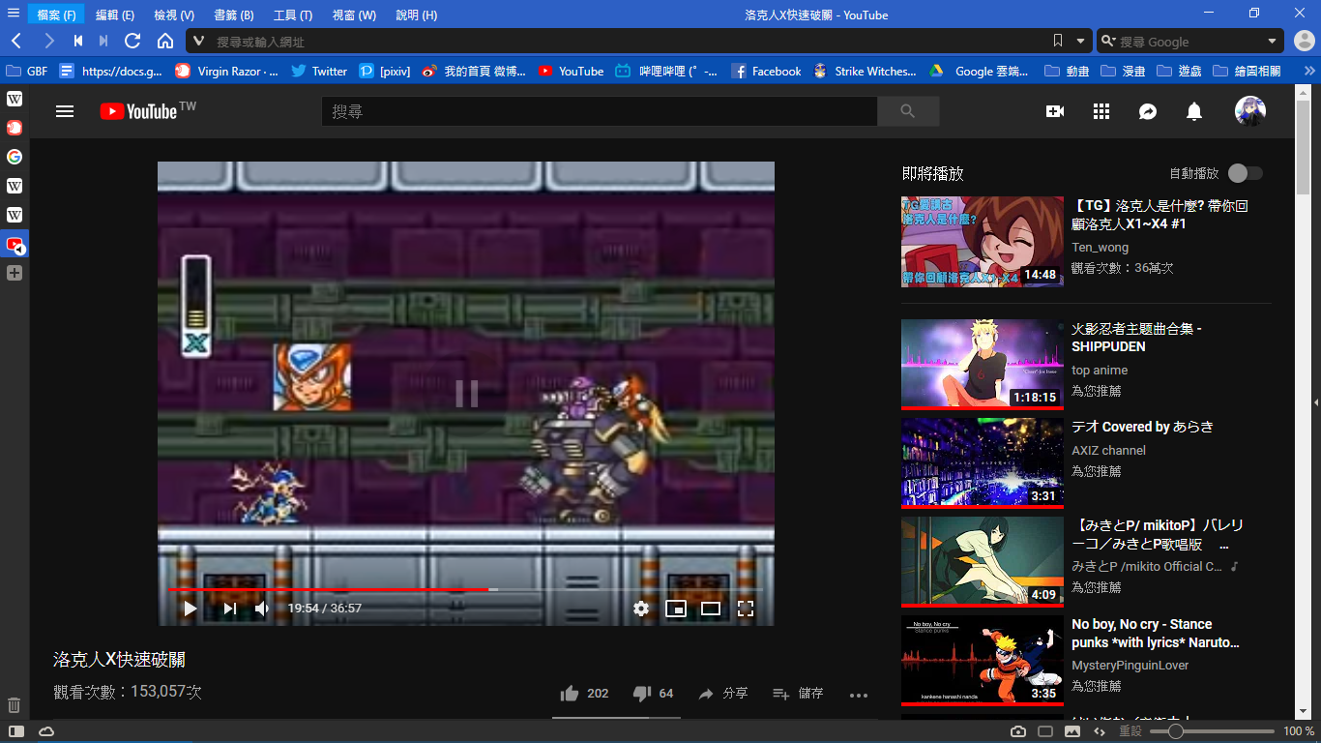Open the 工具 (T) menu
The width and height of the screenshot is (1321, 743).
point(293,15)
